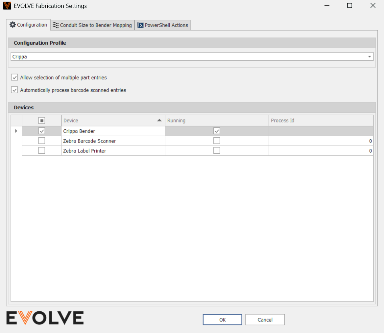384x333 pixels.
Task: Click the Crippa profile combo box field
Action: coord(192,57)
